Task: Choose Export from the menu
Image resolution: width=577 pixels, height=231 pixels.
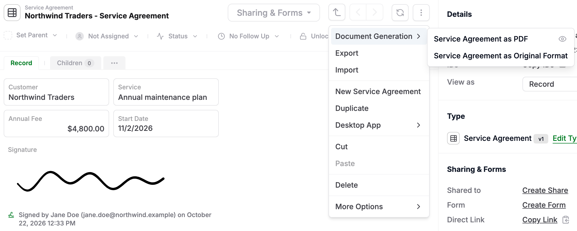Action: click(379, 53)
